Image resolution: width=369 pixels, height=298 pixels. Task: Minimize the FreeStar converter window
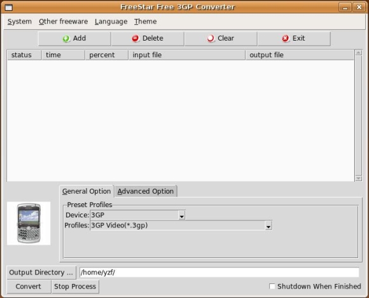point(345,7)
